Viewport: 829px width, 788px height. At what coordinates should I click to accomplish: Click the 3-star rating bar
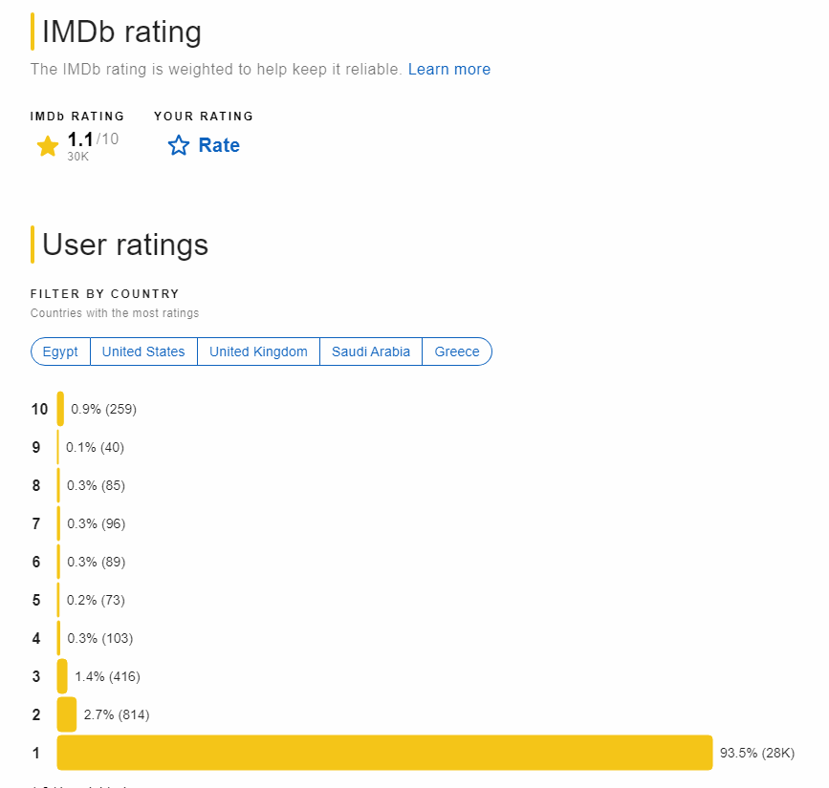click(62, 676)
